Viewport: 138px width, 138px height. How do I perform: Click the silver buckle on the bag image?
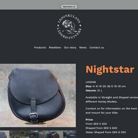click(x=34, y=116)
